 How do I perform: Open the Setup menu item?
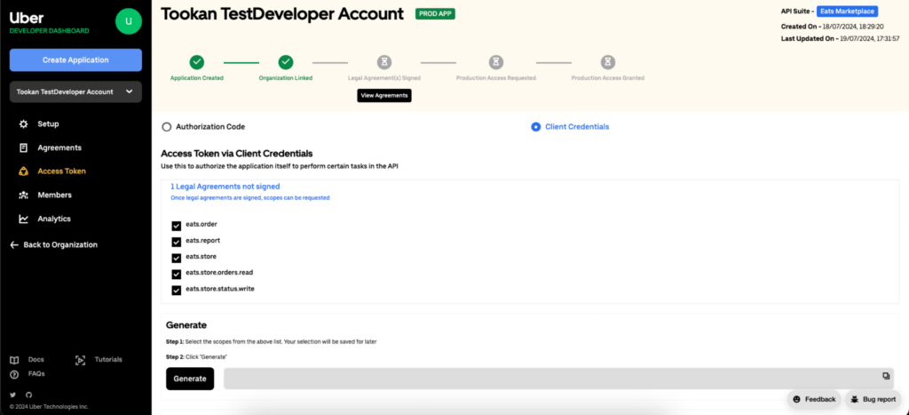coord(48,124)
